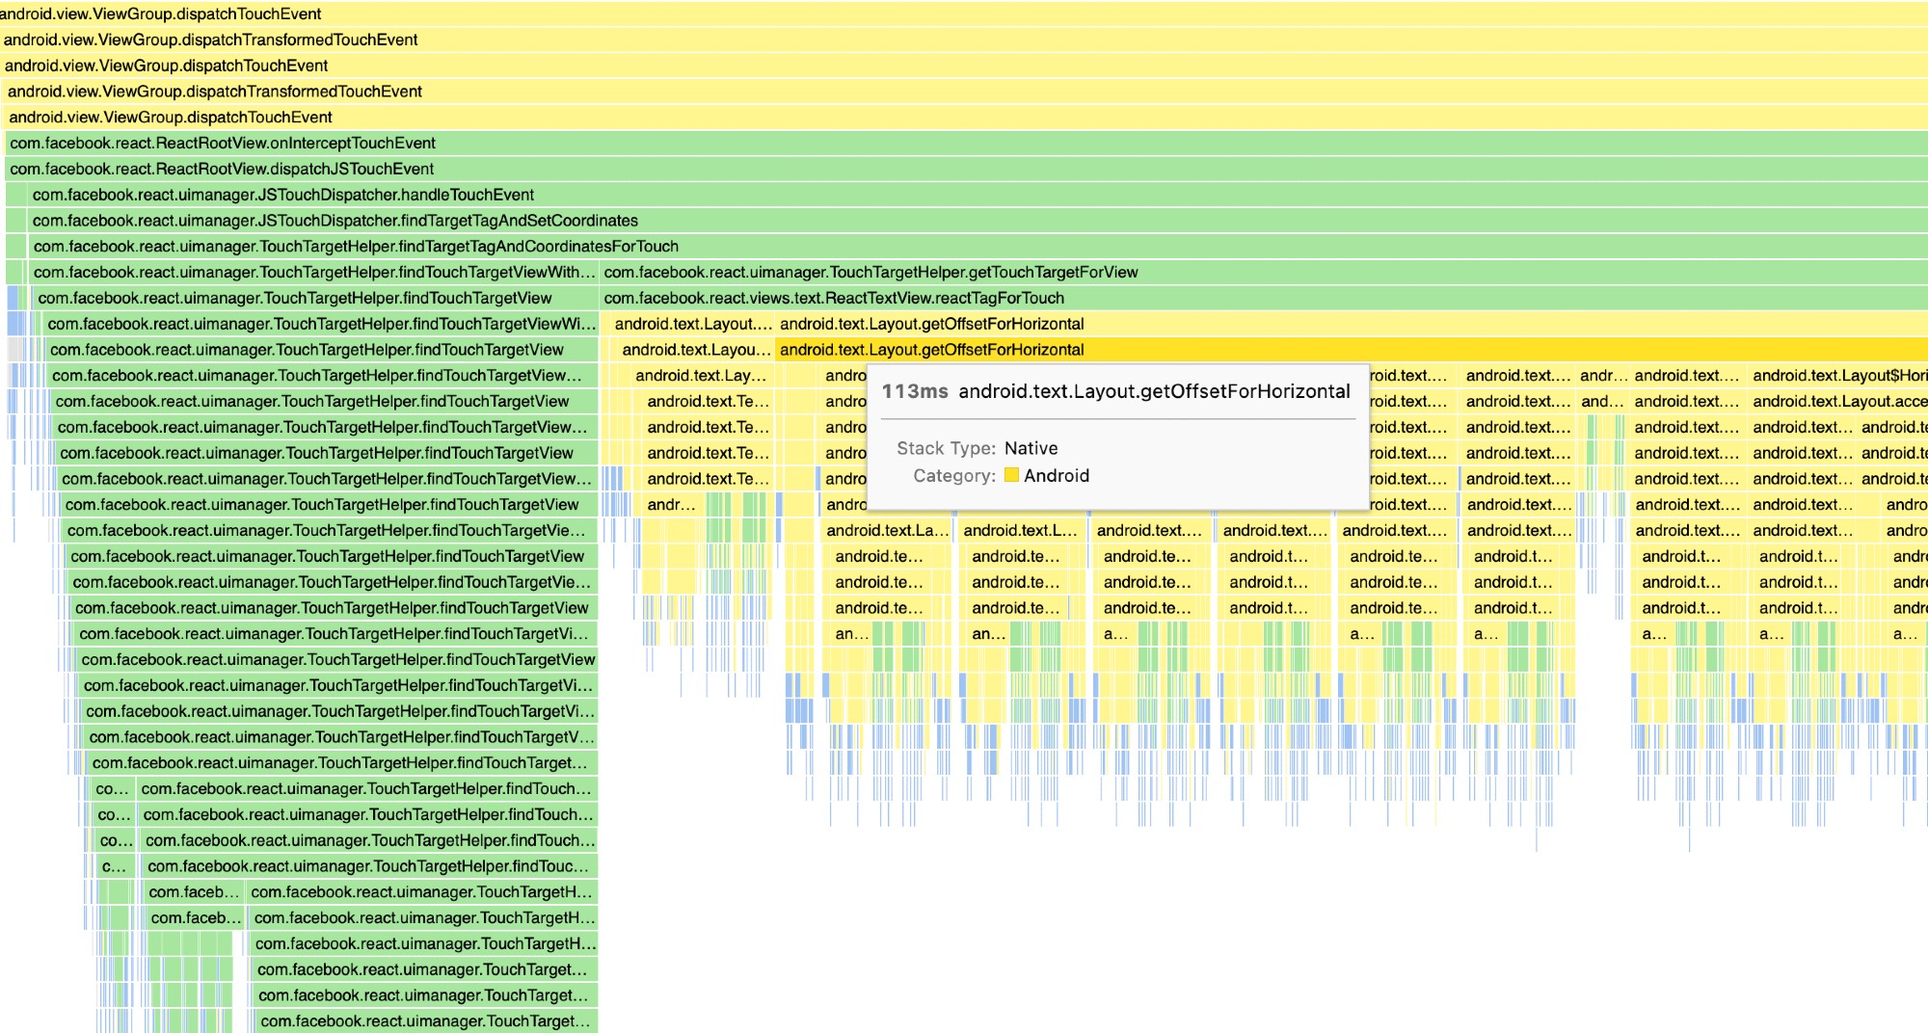
Task: Click the yellow Android category swatch
Action: coord(1011,475)
